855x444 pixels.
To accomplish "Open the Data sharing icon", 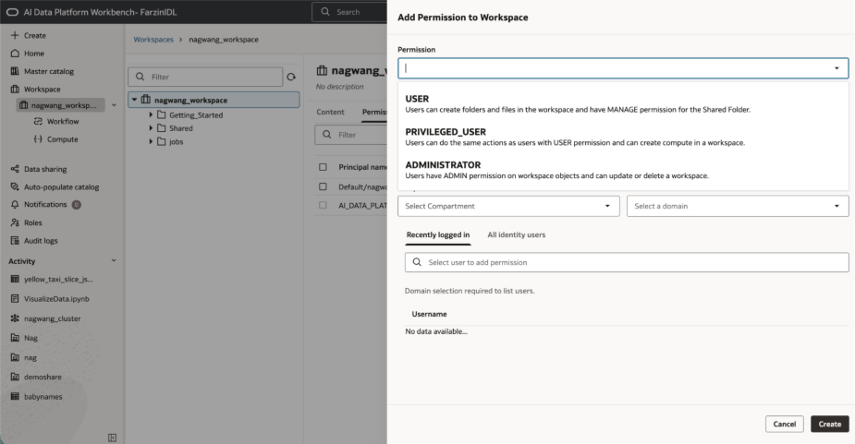I will pyautogui.click(x=15, y=170).
